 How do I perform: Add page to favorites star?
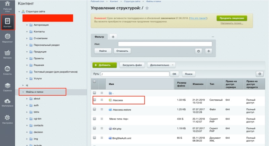[x=147, y=8]
